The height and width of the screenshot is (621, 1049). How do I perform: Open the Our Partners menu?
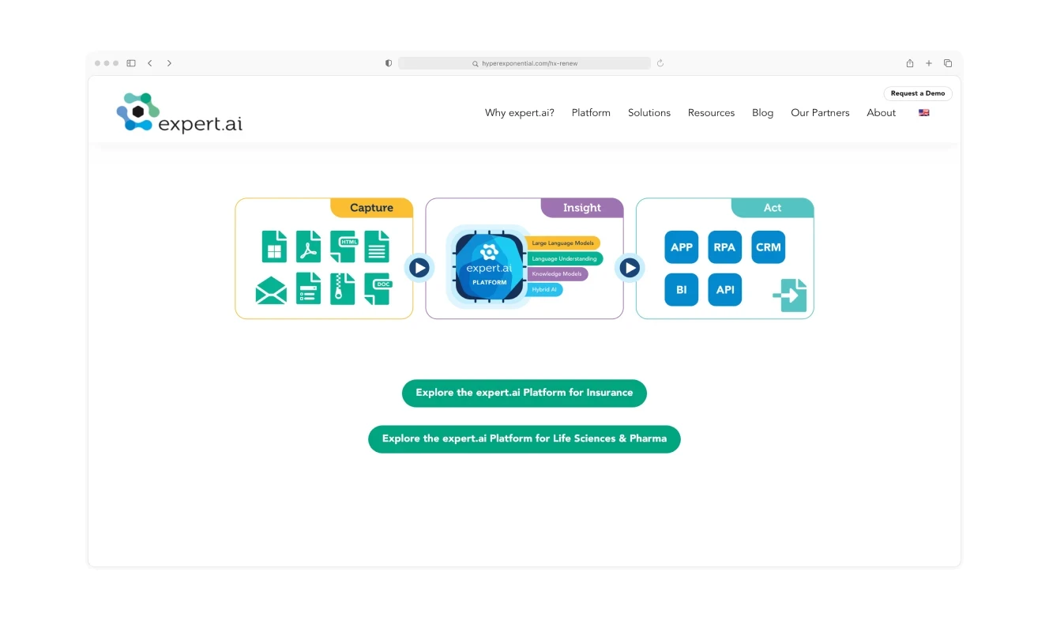(820, 113)
